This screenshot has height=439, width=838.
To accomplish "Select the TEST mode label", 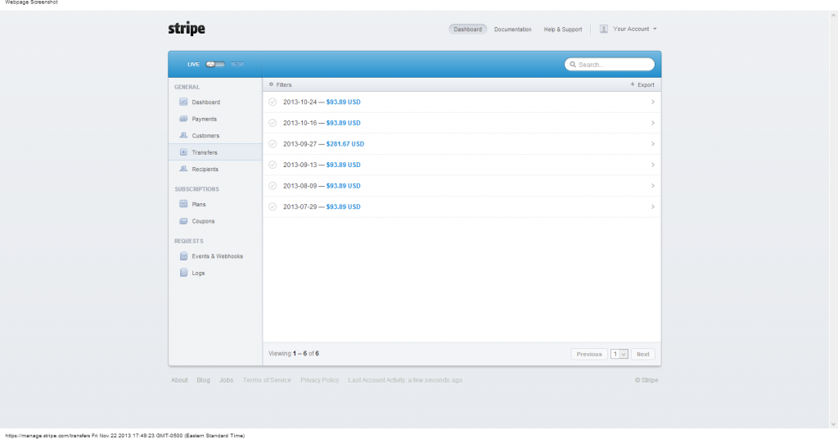I will [x=237, y=64].
